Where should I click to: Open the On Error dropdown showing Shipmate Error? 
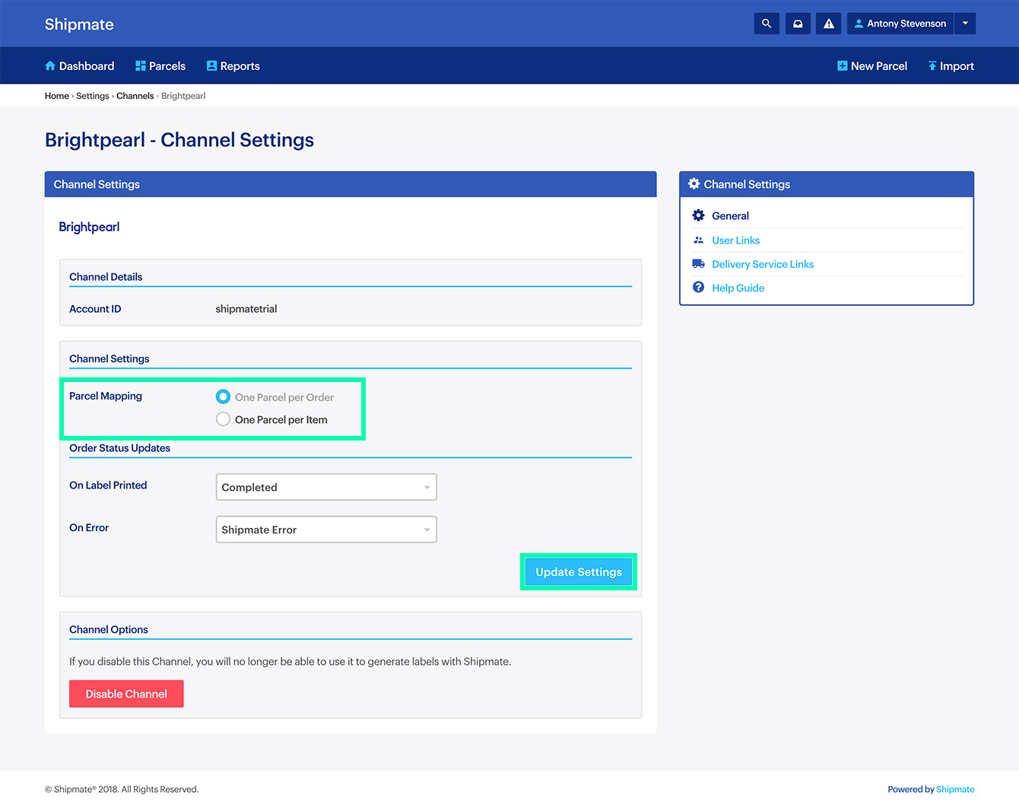tap(326, 530)
